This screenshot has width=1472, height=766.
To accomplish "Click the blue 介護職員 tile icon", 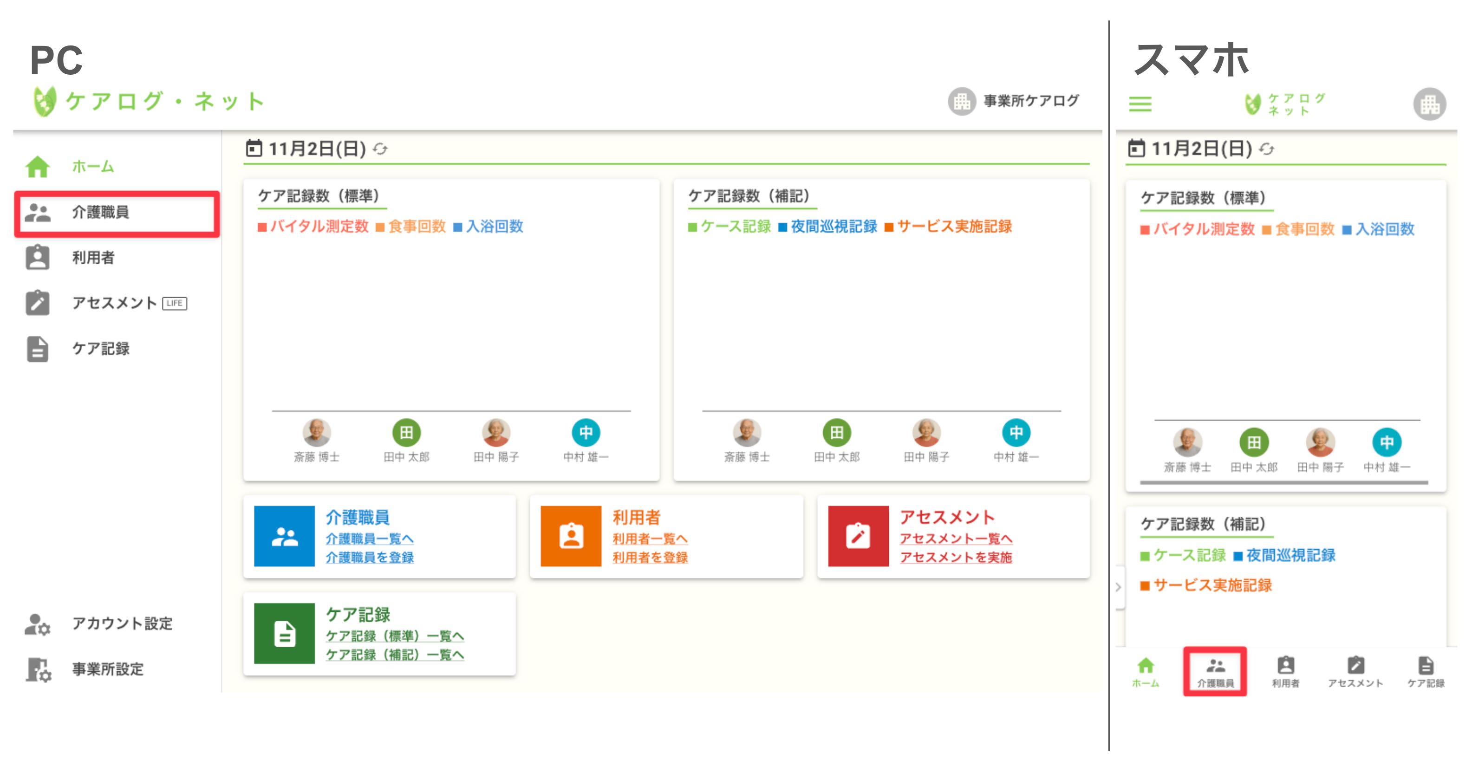I will pyautogui.click(x=284, y=536).
